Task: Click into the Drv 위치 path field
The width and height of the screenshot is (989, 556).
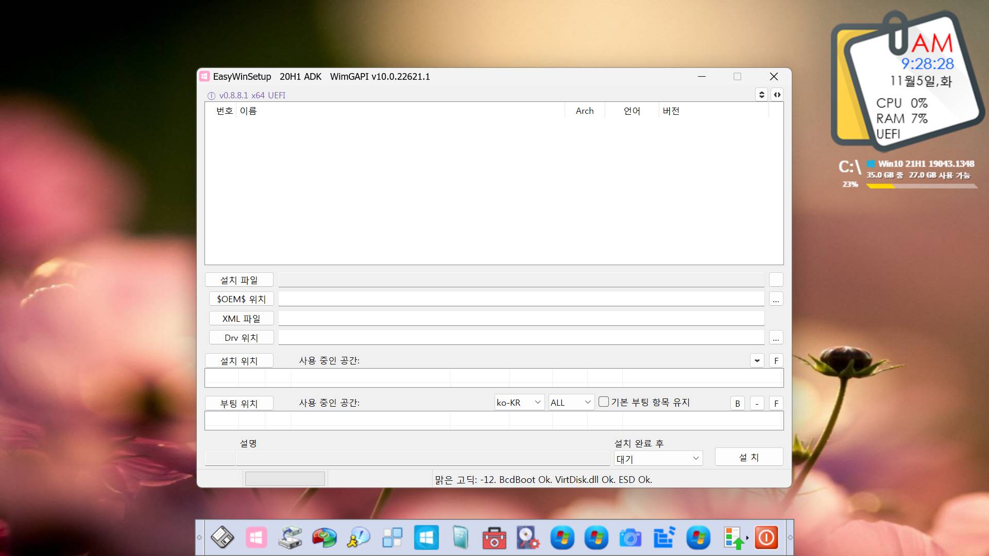Action: 521,338
